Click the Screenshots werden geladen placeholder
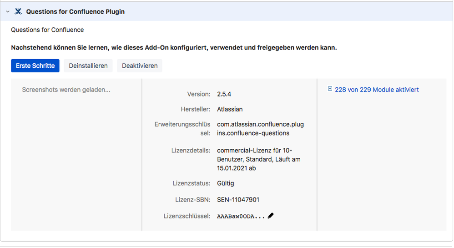This screenshot has height=248, width=454. coord(66,90)
